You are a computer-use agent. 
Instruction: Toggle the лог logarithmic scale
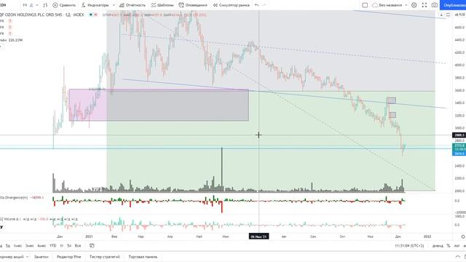pyautogui.click(x=457, y=246)
